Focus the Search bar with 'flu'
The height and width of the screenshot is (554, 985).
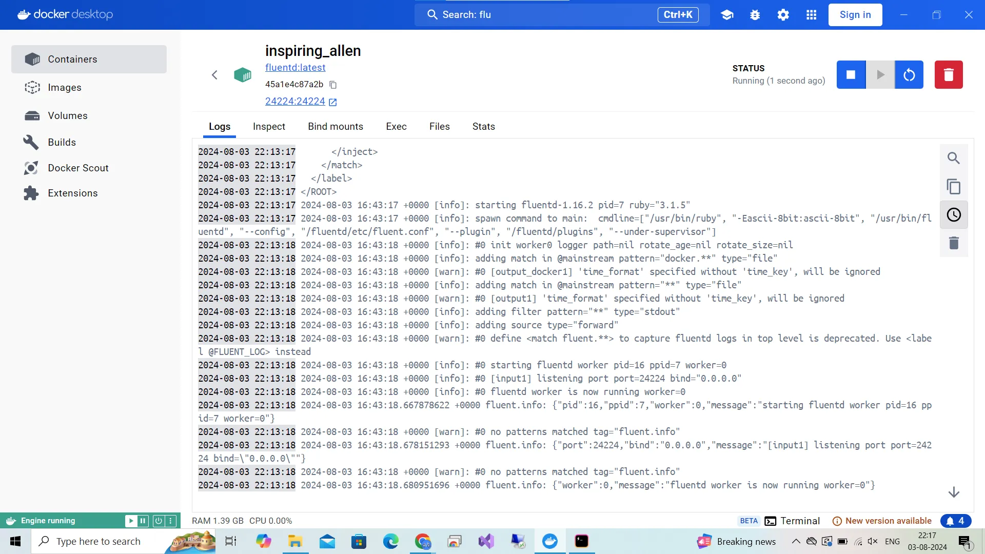[562, 15]
